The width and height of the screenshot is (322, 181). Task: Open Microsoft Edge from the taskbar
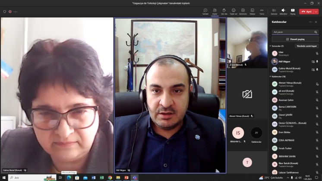coord(69,178)
